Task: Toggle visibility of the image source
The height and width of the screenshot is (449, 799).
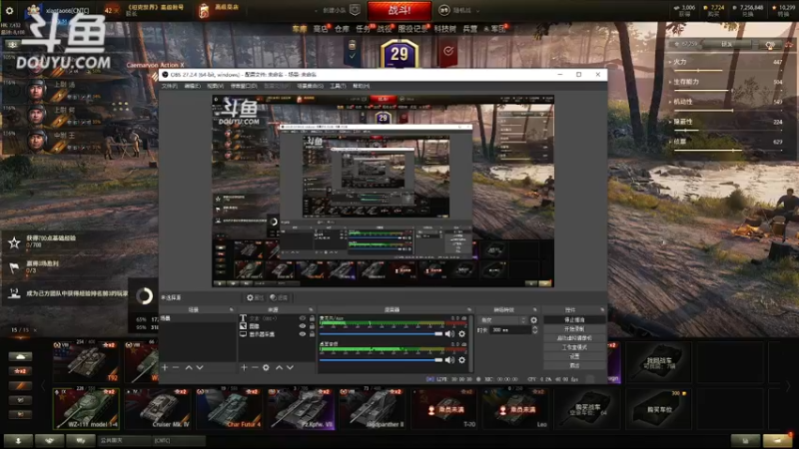Action: click(303, 326)
